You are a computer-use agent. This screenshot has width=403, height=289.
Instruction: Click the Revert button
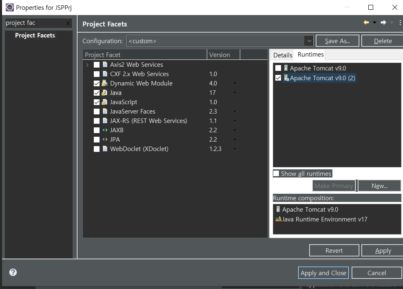click(334, 250)
